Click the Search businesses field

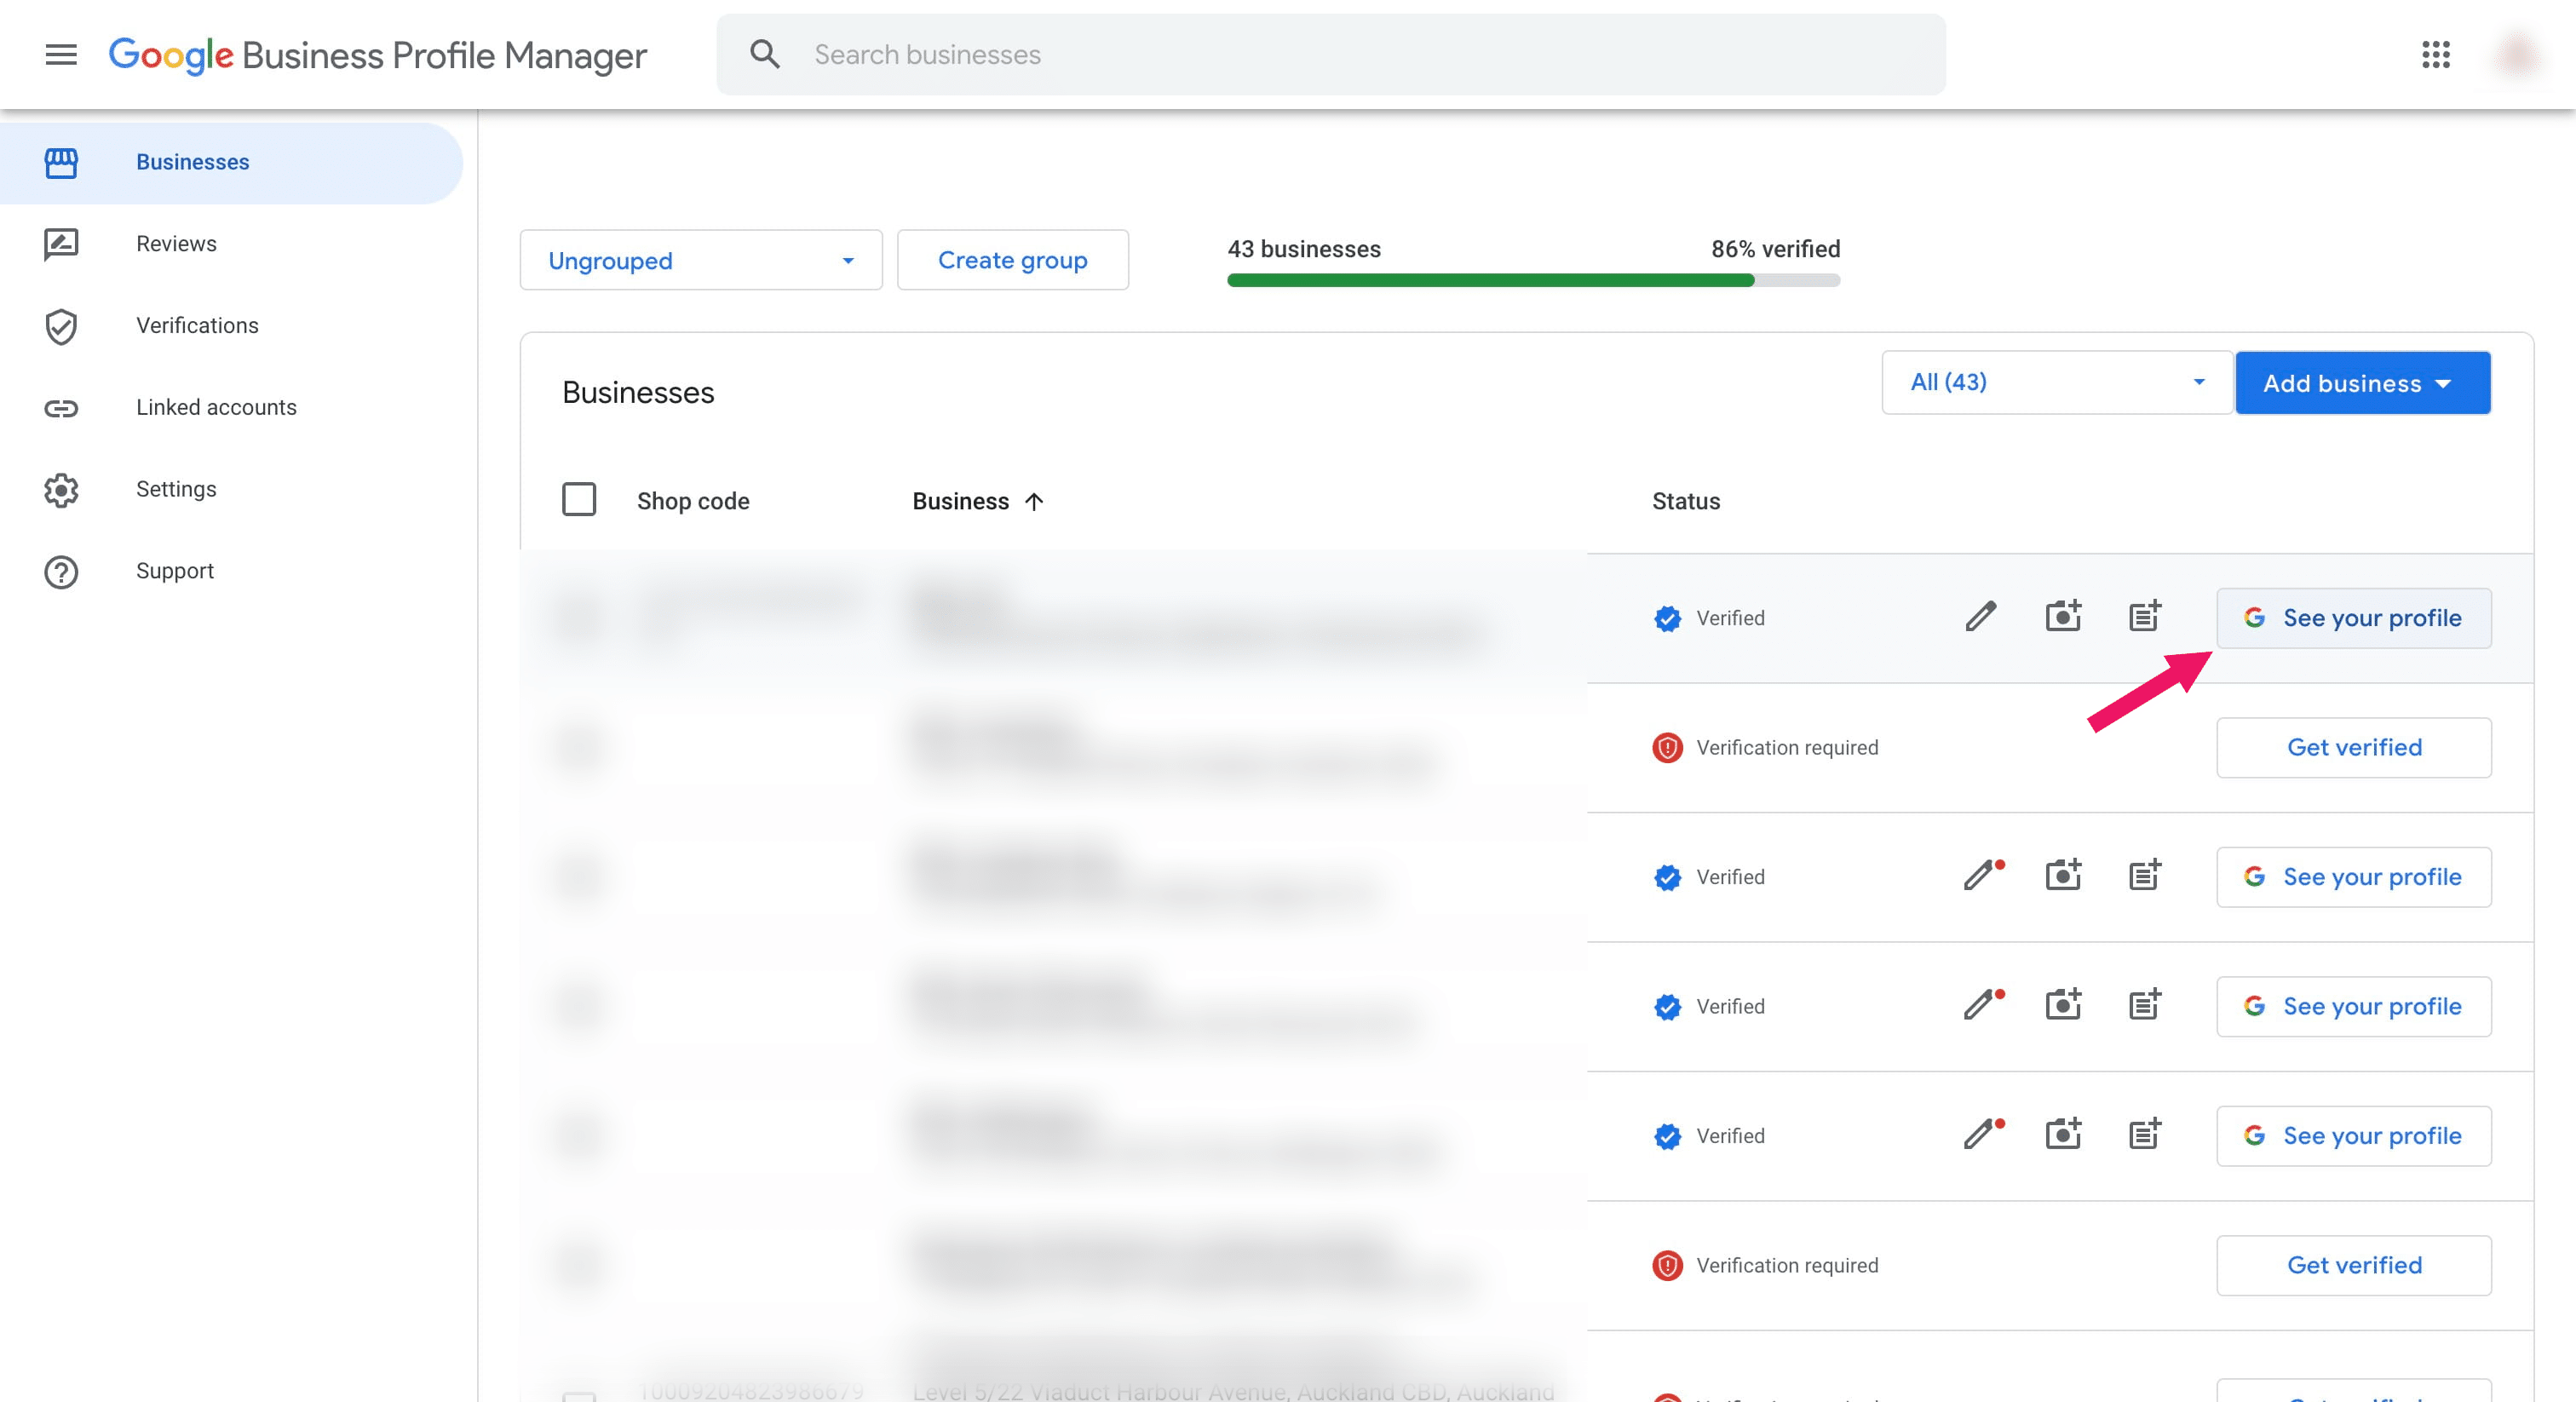coord(1330,54)
